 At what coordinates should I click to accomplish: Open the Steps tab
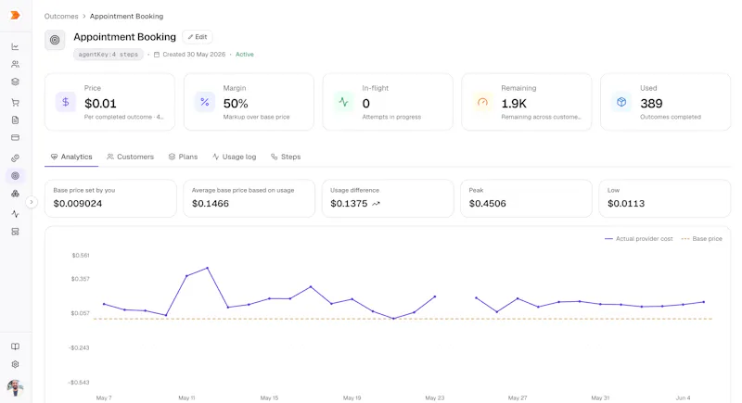click(286, 157)
